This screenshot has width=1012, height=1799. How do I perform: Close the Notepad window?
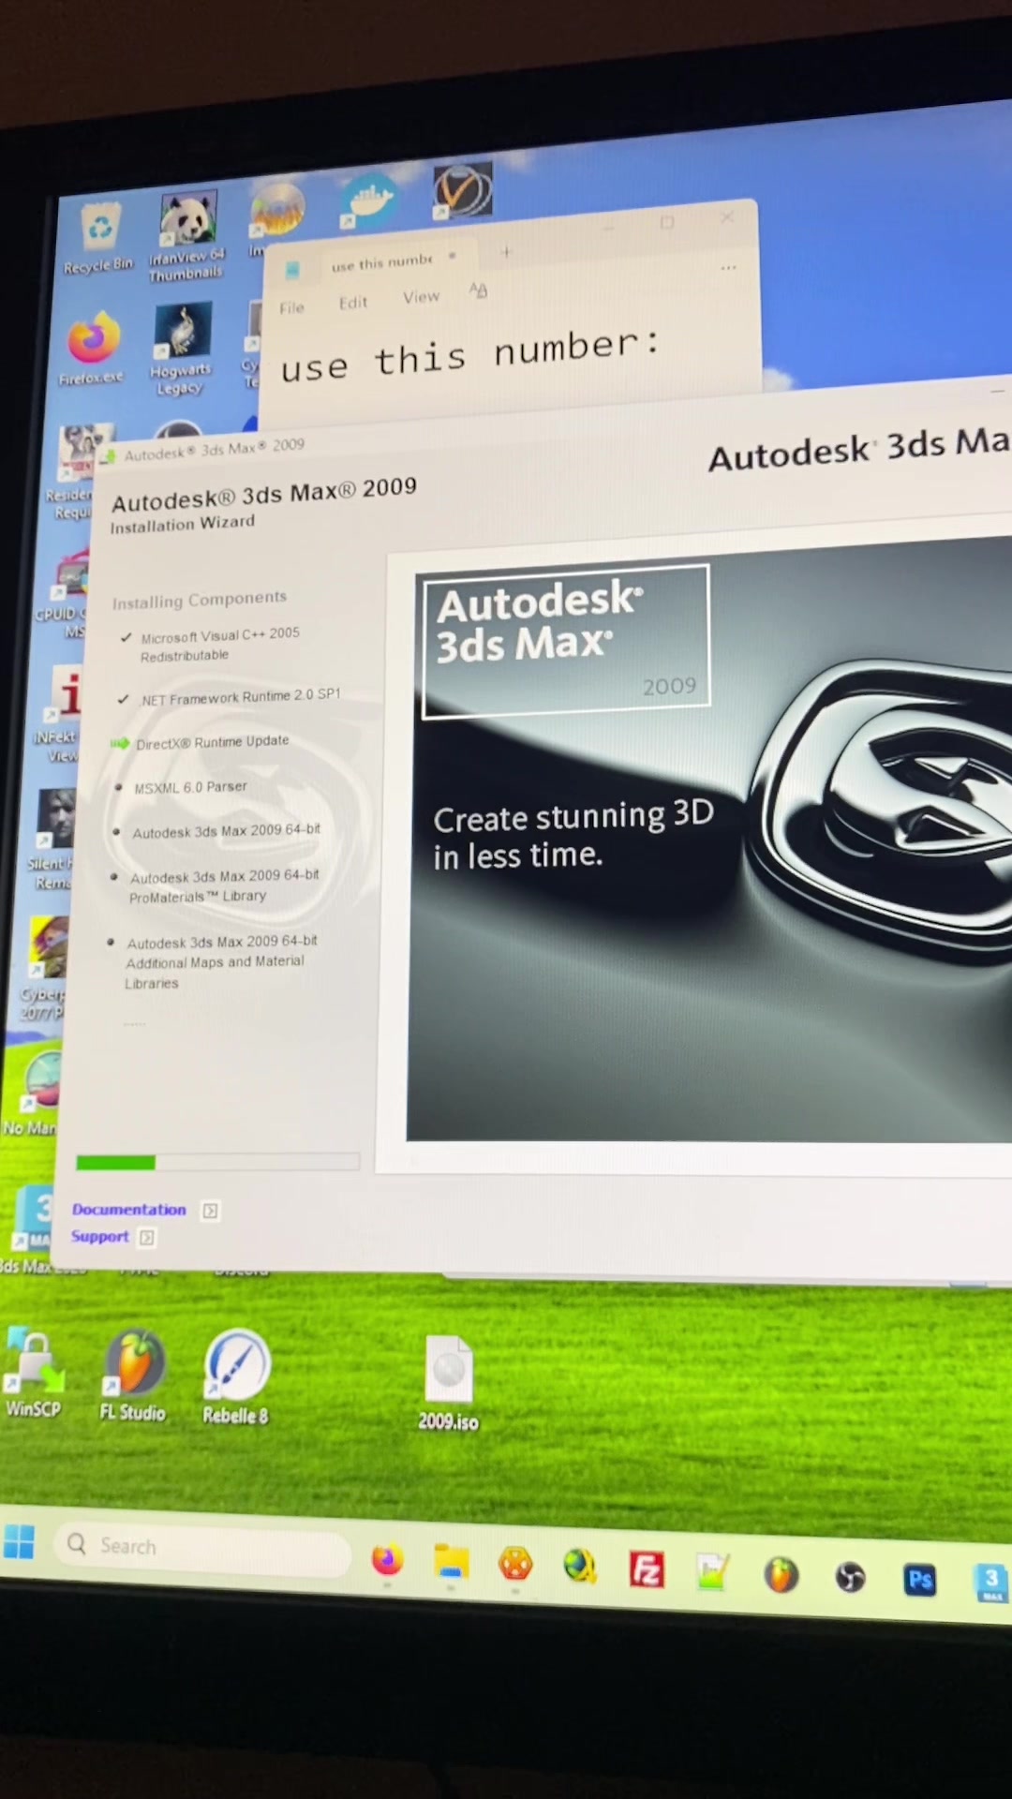[727, 217]
